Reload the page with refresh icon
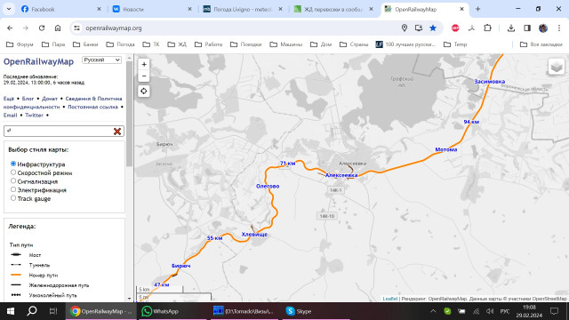Image resolution: width=569 pixels, height=320 pixels. click(x=42, y=28)
